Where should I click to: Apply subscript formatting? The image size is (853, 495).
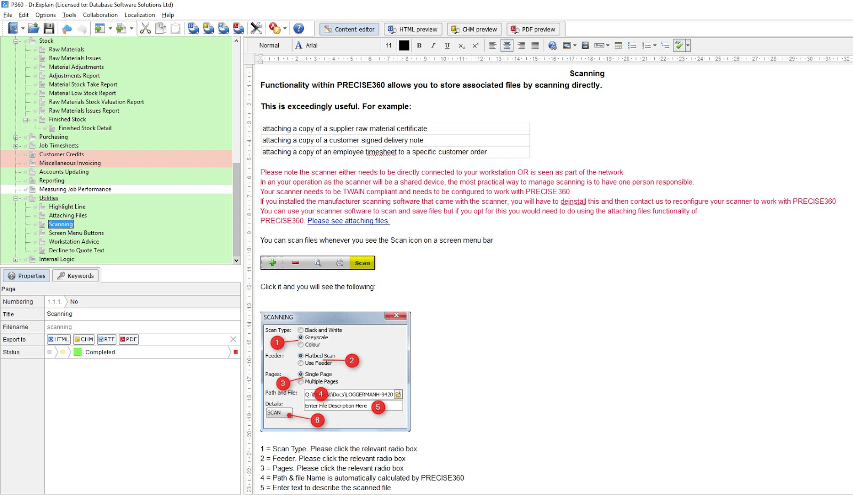(x=462, y=46)
